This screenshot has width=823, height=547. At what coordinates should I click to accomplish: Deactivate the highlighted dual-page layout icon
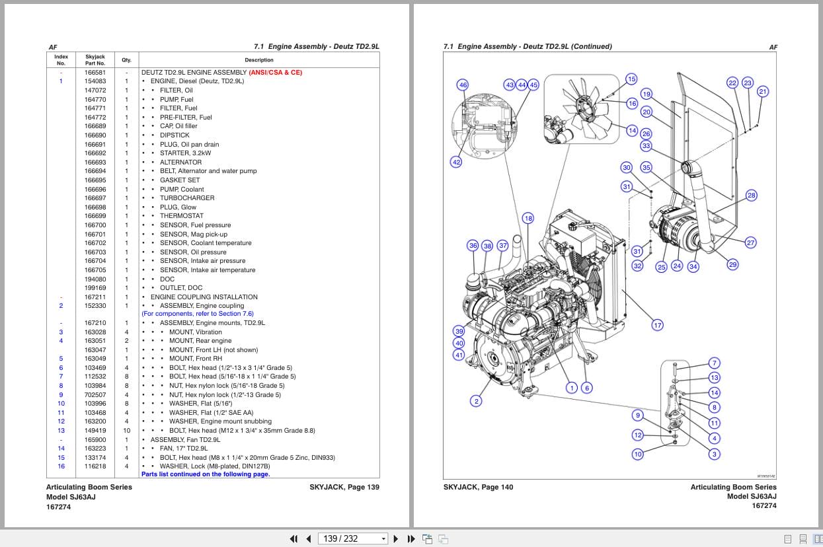click(818, 539)
